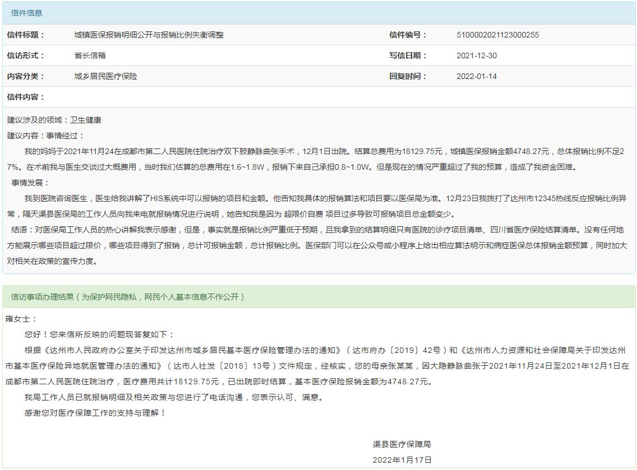The height and width of the screenshot is (470, 637).
Task: Click the 内容分类 label
Action: 25,76
